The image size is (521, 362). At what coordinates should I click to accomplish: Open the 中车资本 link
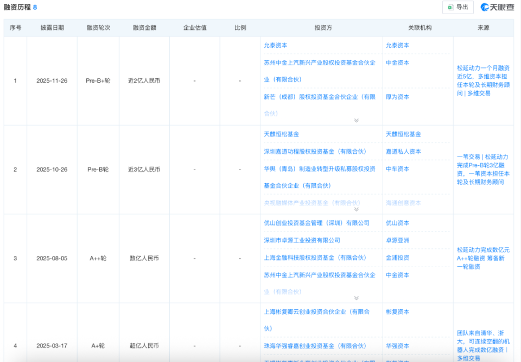[398, 169]
